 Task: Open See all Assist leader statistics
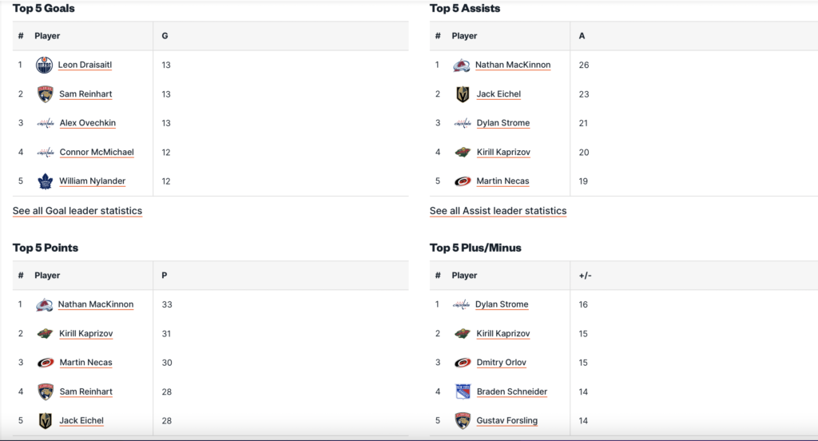tap(498, 211)
